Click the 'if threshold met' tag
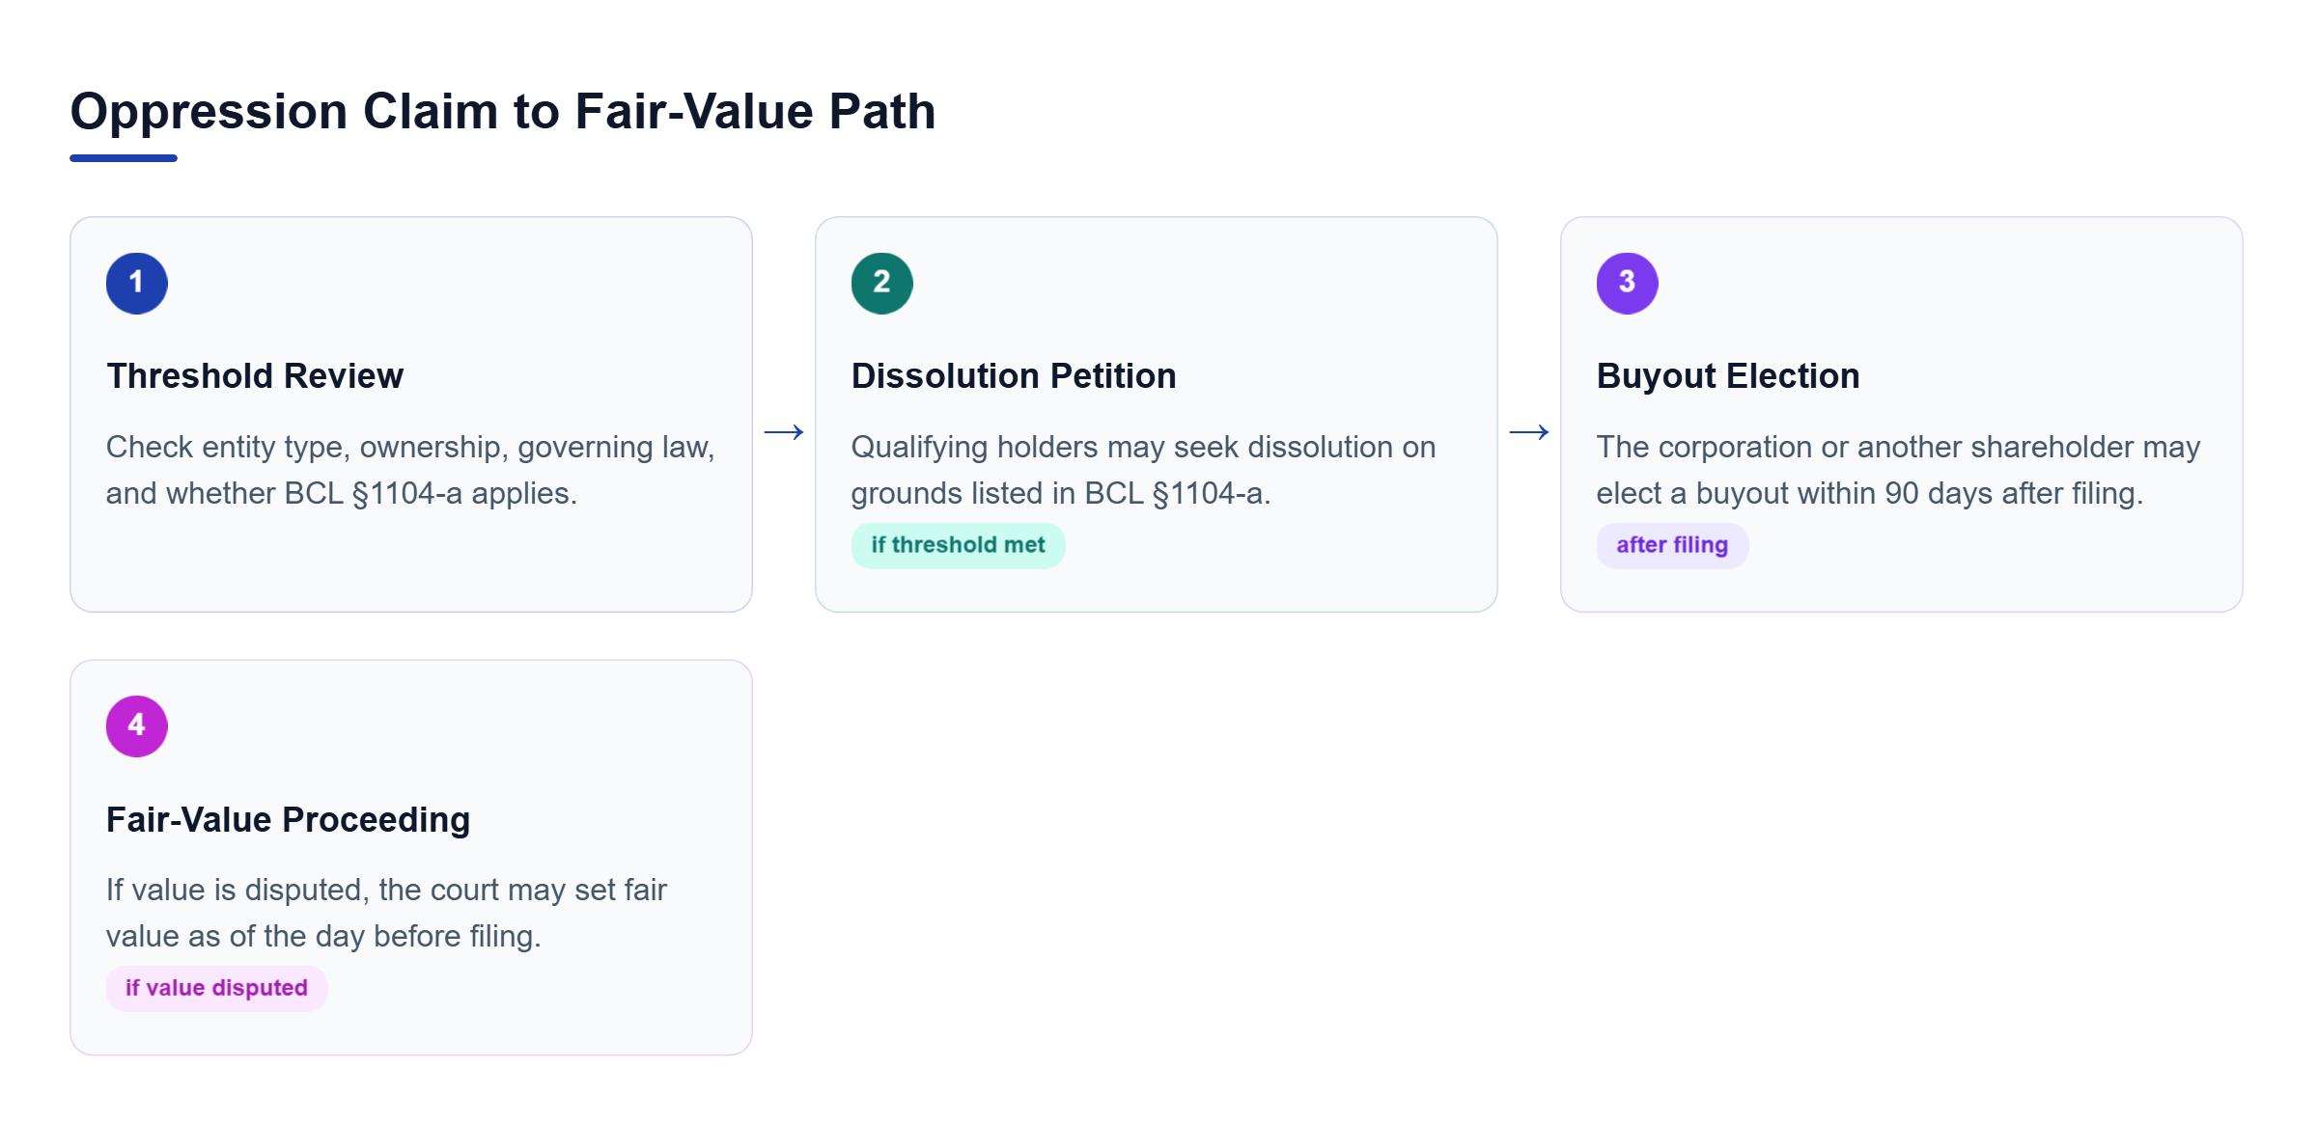 (x=958, y=545)
